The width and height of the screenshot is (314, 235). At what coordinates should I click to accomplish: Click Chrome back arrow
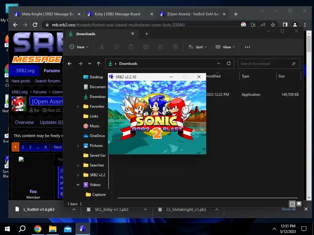(x=15, y=25)
